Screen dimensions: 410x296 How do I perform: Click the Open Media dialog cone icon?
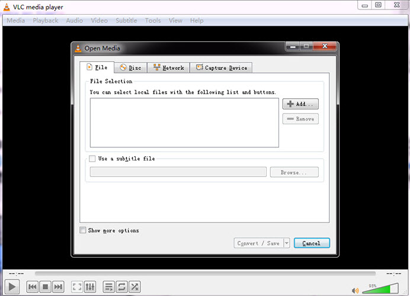78,49
